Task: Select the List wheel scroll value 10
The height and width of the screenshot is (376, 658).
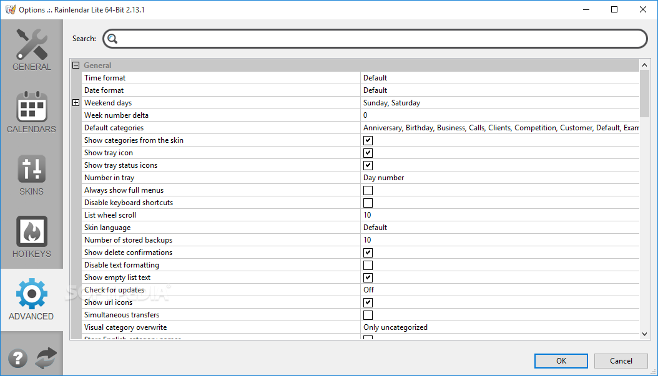Action: click(367, 215)
